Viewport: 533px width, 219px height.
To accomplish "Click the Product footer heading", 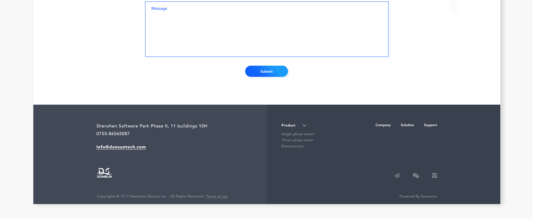I will pos(288,125).
